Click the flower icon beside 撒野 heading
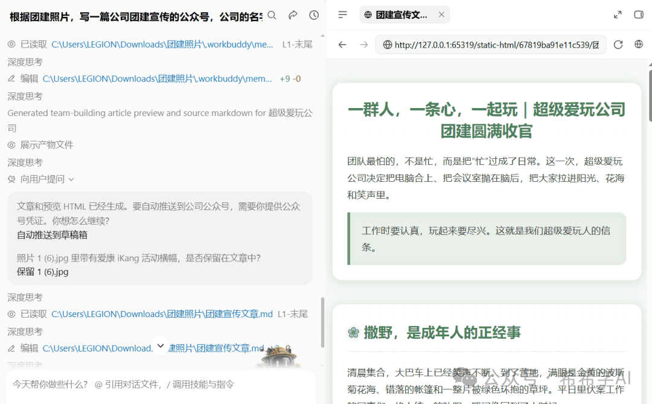This screenshot has width=652, height=404. click(353, 332)
